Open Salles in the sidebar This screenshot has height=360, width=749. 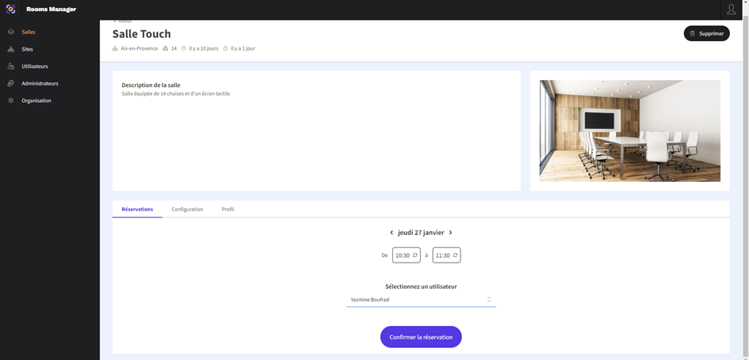click(x=29, y=32)
